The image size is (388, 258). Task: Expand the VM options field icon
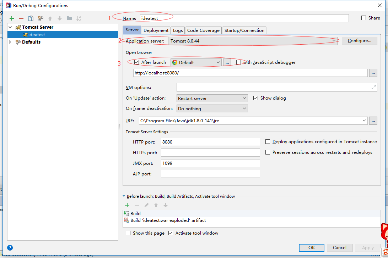point(373,87)
